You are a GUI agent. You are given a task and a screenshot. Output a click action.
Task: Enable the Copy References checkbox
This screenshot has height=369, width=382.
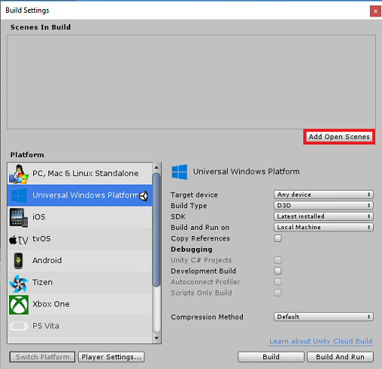tap(278, 238)
